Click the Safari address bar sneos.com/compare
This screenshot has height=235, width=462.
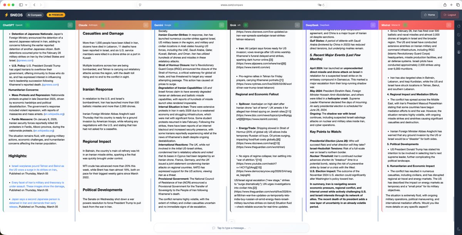click(231, 5)
